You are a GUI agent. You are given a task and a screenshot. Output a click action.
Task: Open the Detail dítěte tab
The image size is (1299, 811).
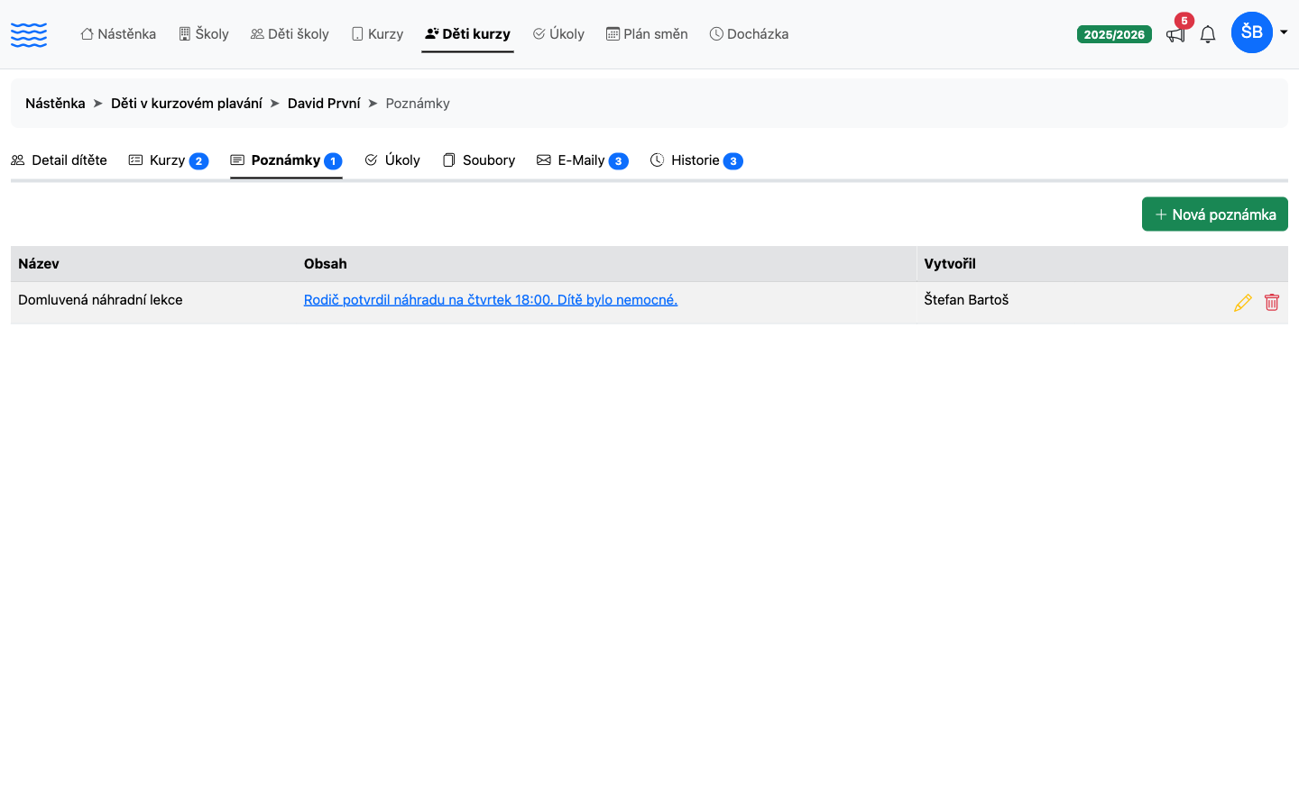point(60,160)
